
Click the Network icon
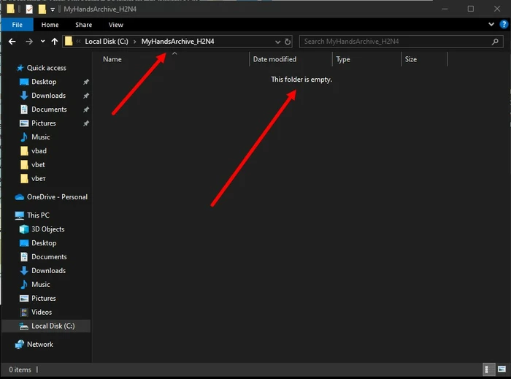tap(20, 345)
